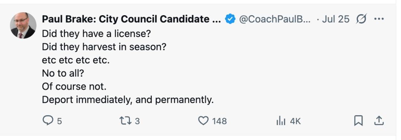Click the 4K views count
The width and height of the screenshot is (401, 140).
click(296, 121)
